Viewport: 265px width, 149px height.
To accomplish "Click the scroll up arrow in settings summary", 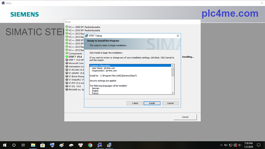I will tap(173, 66).
